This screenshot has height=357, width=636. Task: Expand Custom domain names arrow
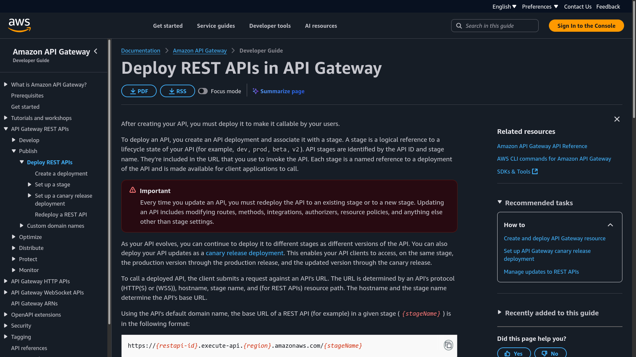[x=22, y=226]
